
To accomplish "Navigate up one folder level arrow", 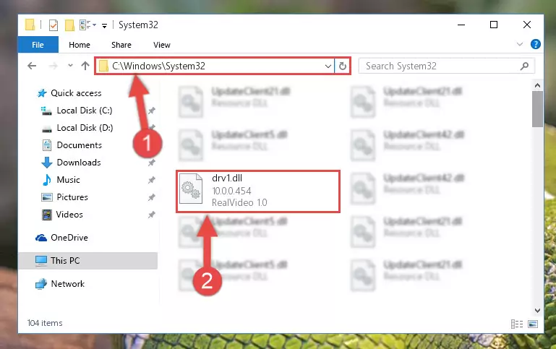I will [85, 66].
